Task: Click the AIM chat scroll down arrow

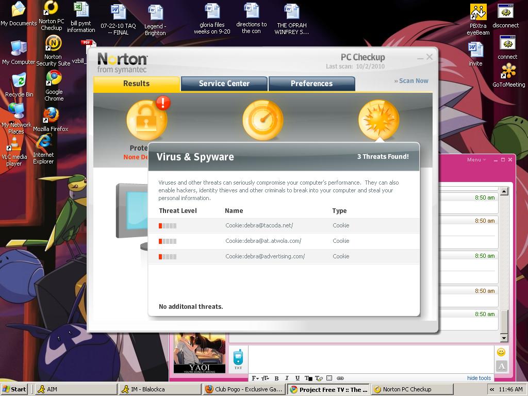Action: click(504, 338)
